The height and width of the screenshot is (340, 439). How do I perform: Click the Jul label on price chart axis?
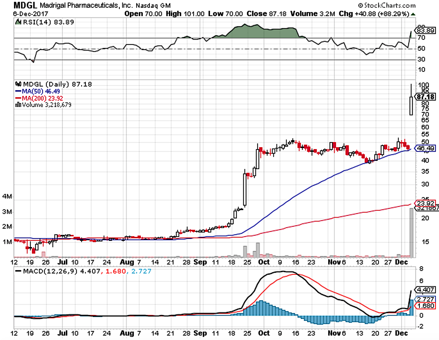[63, 262]
